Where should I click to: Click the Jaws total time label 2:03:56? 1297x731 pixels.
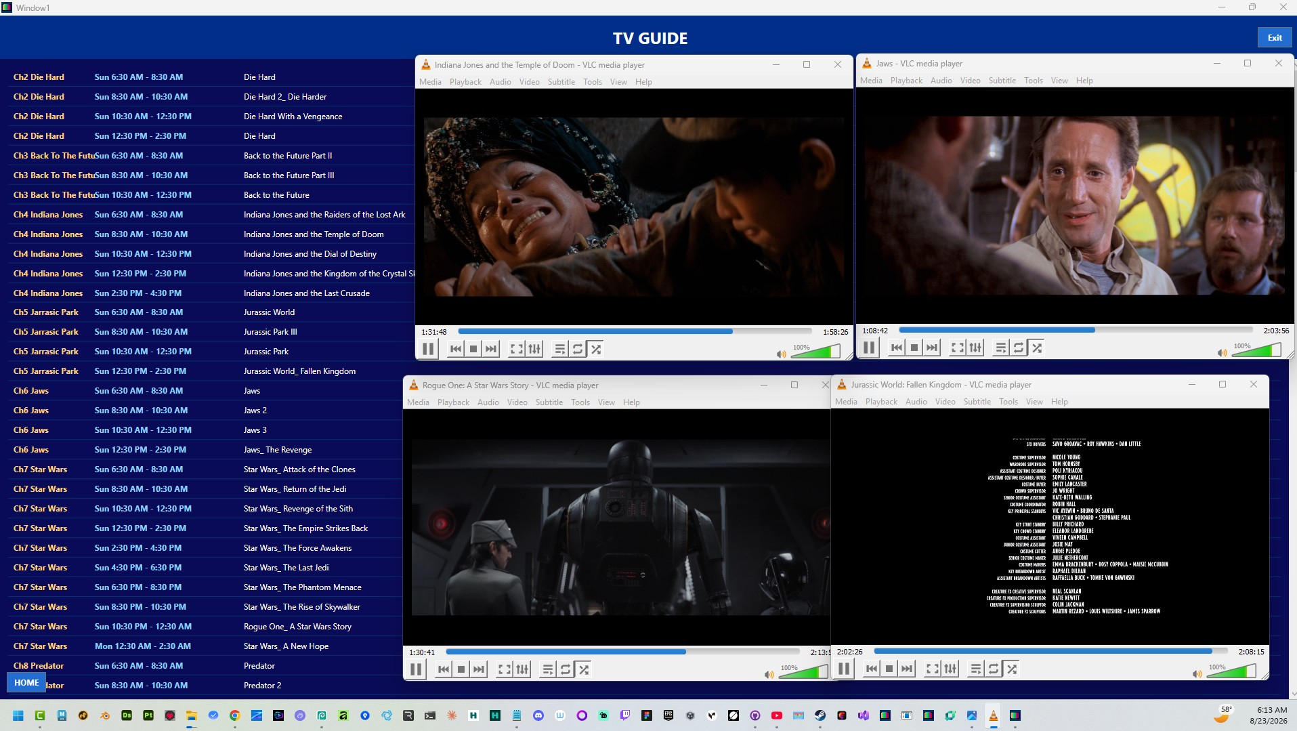(x=1276, y=331)
